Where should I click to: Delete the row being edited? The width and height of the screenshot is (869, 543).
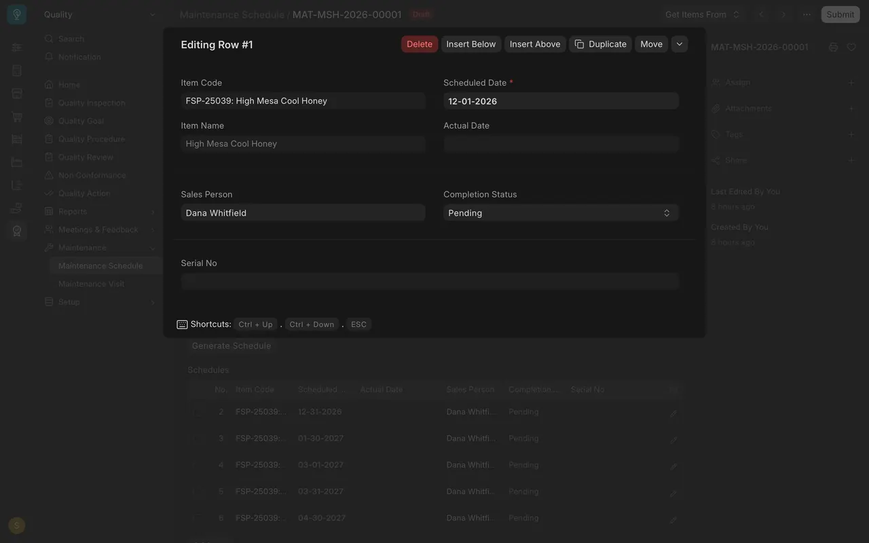420,44
